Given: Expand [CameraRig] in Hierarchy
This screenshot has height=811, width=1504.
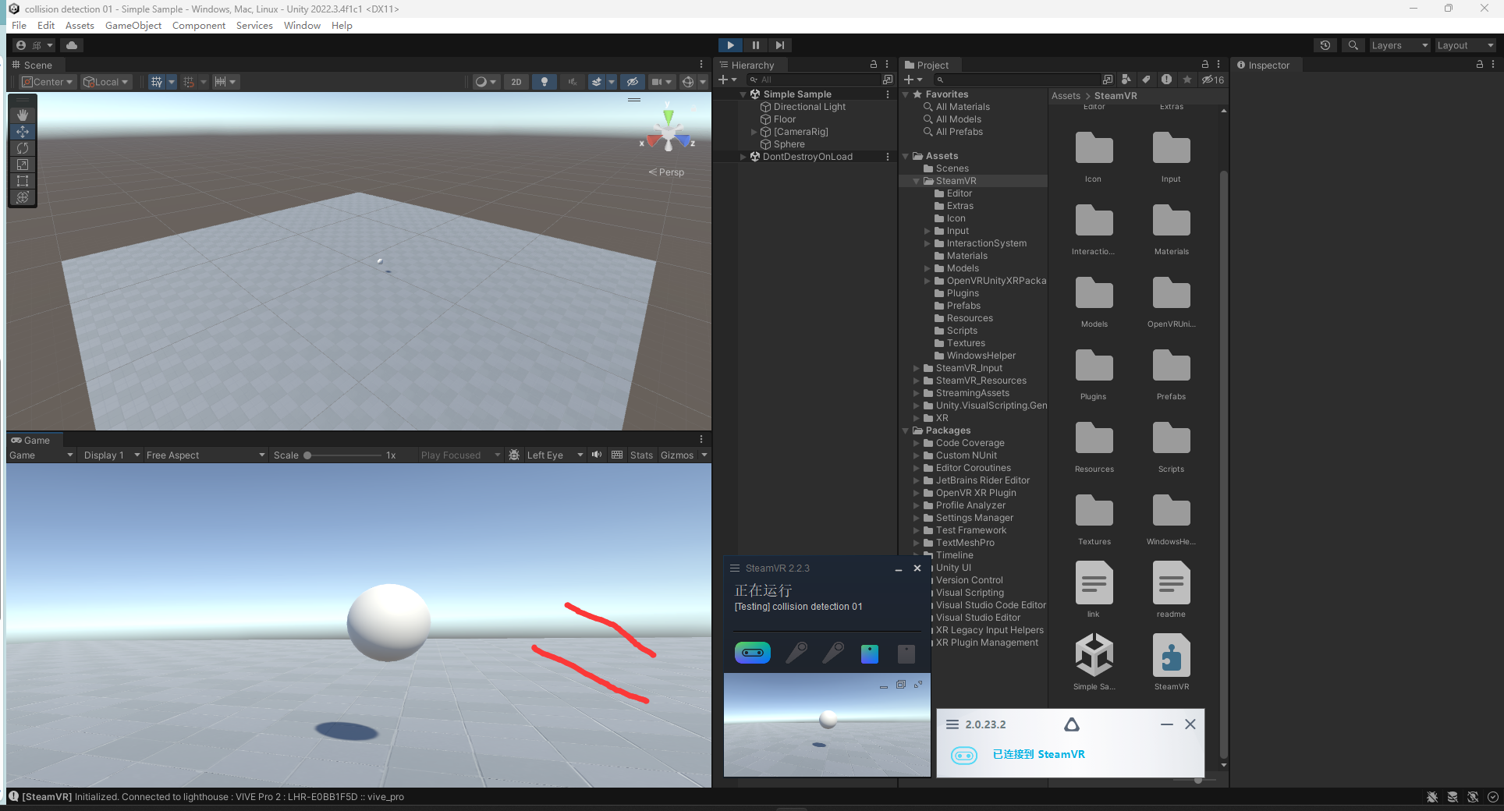Looking at the screenshot, I should tap(754, 132).
